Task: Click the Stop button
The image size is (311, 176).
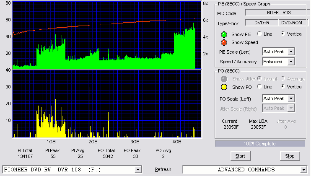Action: click(290, 156)
